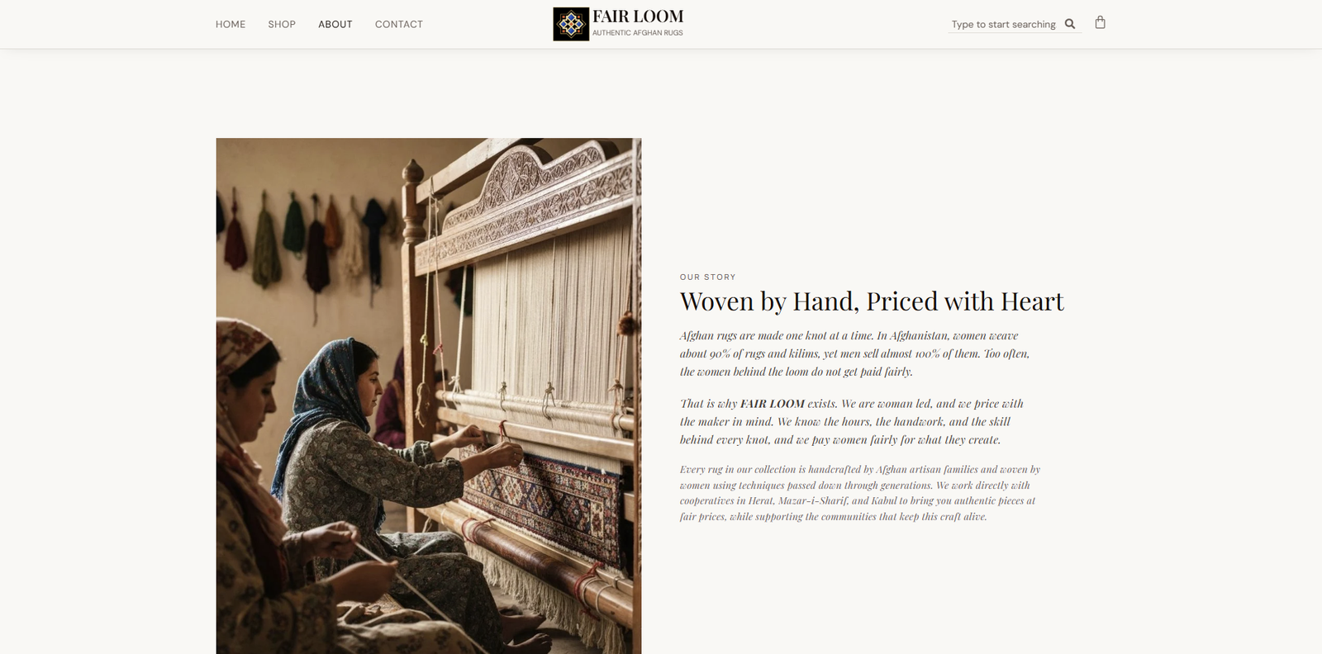Click the weaving women photo

point(429,396)
